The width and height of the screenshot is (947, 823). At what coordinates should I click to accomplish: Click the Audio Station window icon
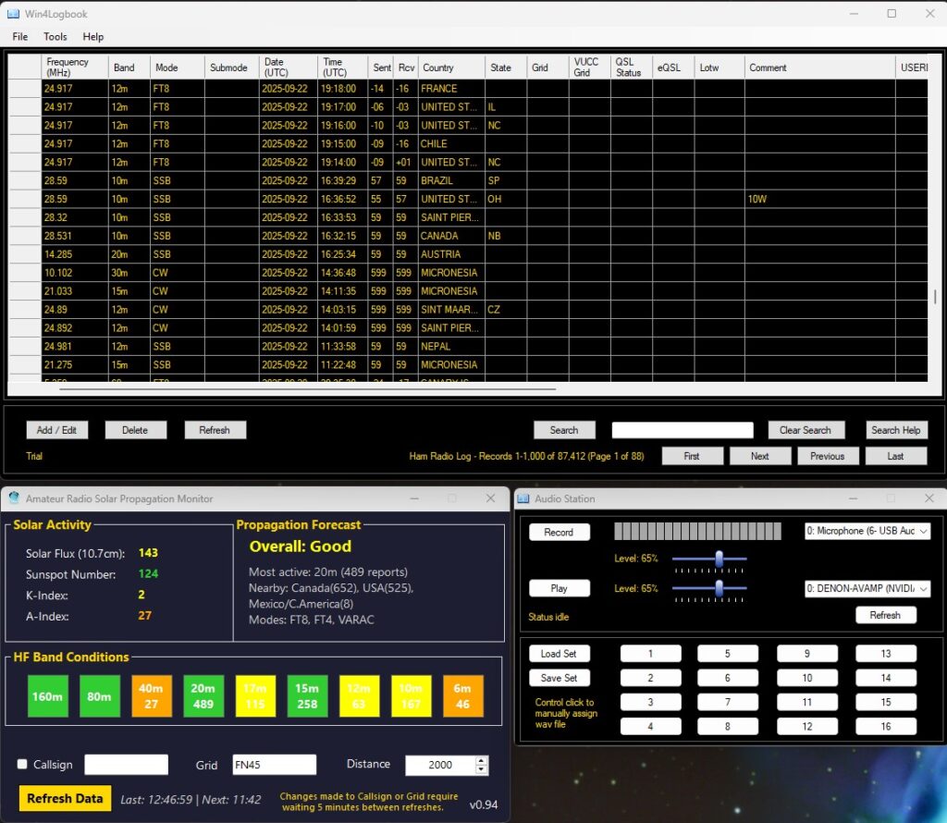point(523,498)
